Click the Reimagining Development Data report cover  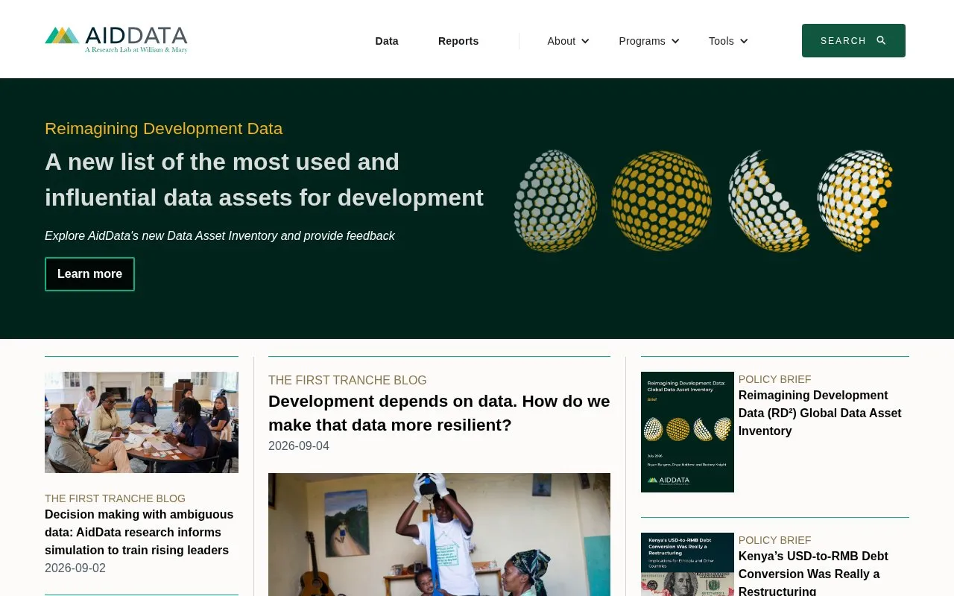click(x=687, y=432)
